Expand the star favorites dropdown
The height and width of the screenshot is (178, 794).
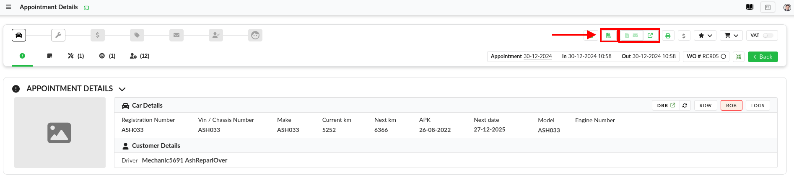pyautogui.click(x=705, y=36)
